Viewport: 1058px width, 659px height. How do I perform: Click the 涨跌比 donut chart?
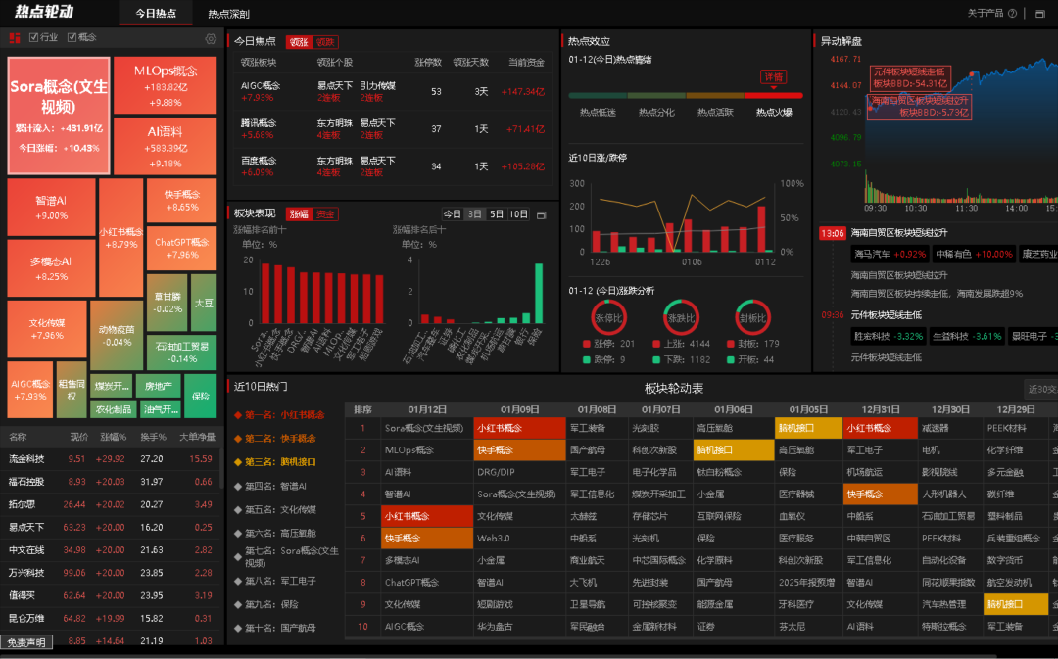[680, 317]
